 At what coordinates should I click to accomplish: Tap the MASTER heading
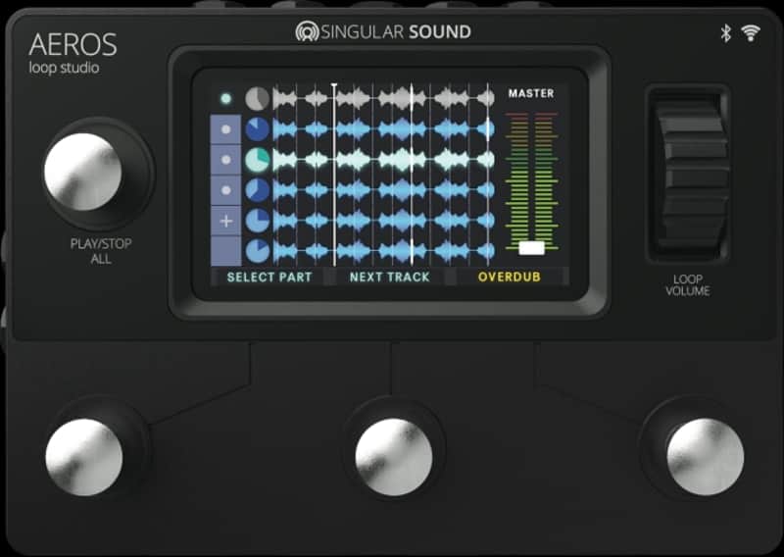pos(531,93)
